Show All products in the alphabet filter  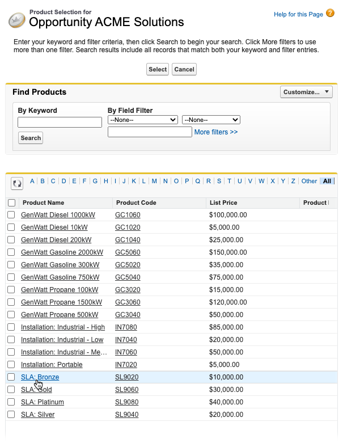327,181
